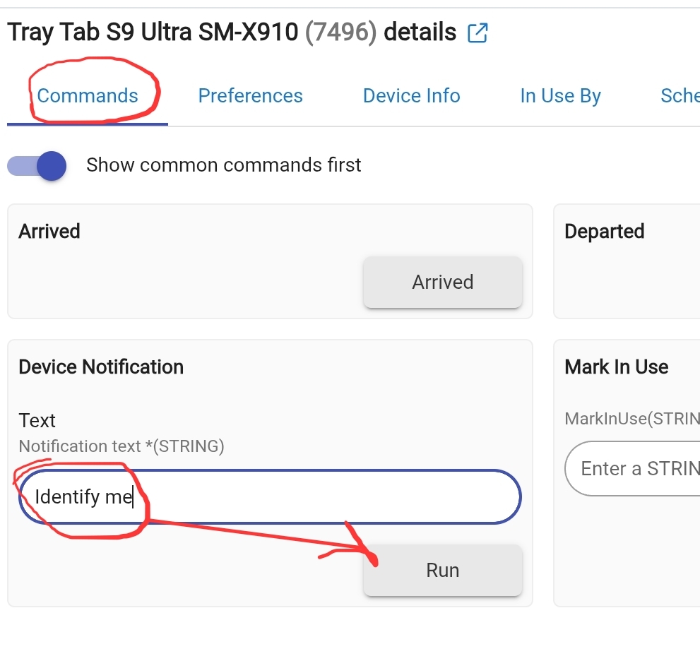Toggle the common commands first switch
Image resolution: width=700 pixels, height=661 pixels.
(37, 166)
